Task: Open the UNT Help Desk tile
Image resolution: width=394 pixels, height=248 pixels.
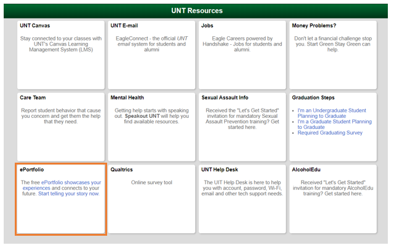Action: pyautogui.click(x=242, y=199)
